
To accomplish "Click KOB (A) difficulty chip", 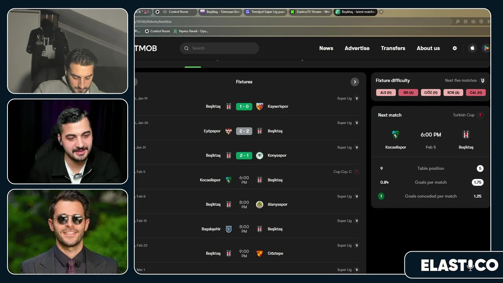I will [453, 93].
